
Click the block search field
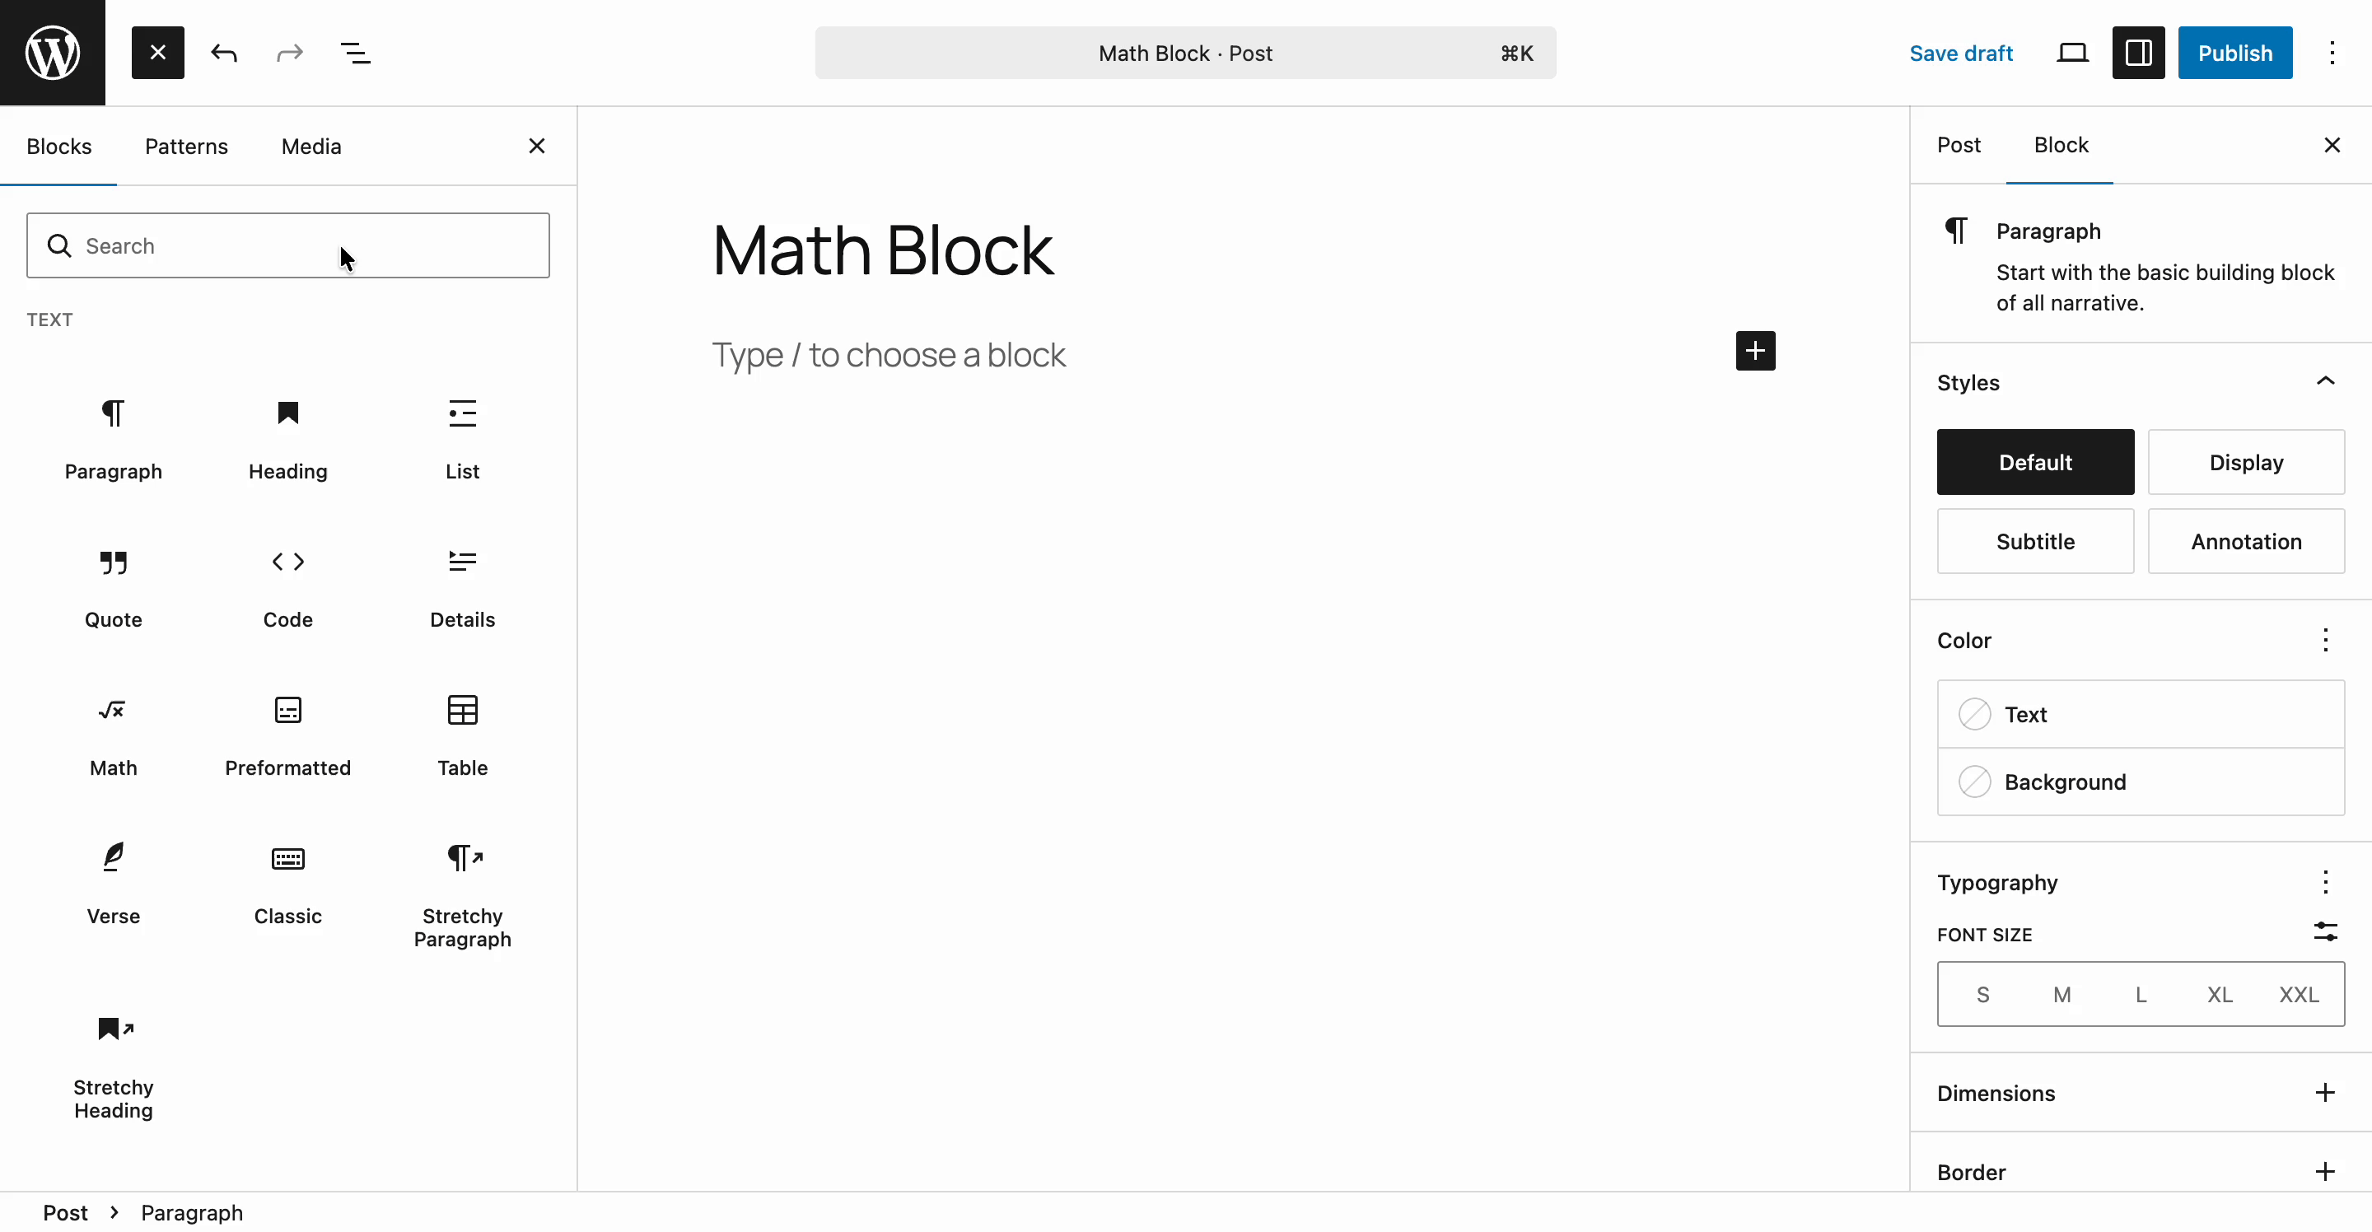(287, 245)
